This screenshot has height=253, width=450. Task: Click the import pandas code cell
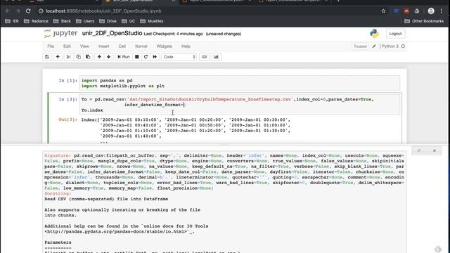pos(240,83)
